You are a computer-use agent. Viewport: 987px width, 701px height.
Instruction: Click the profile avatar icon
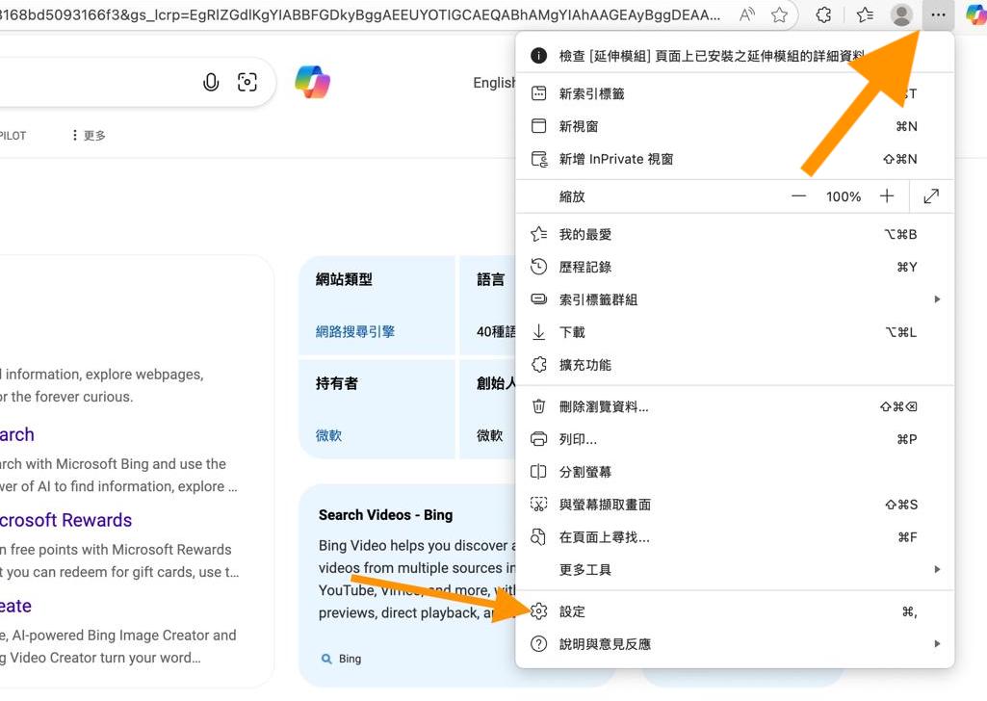(x=900, y=14)
